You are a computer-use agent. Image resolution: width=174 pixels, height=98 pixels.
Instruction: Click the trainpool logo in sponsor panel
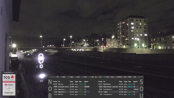(x=9, y=85)
